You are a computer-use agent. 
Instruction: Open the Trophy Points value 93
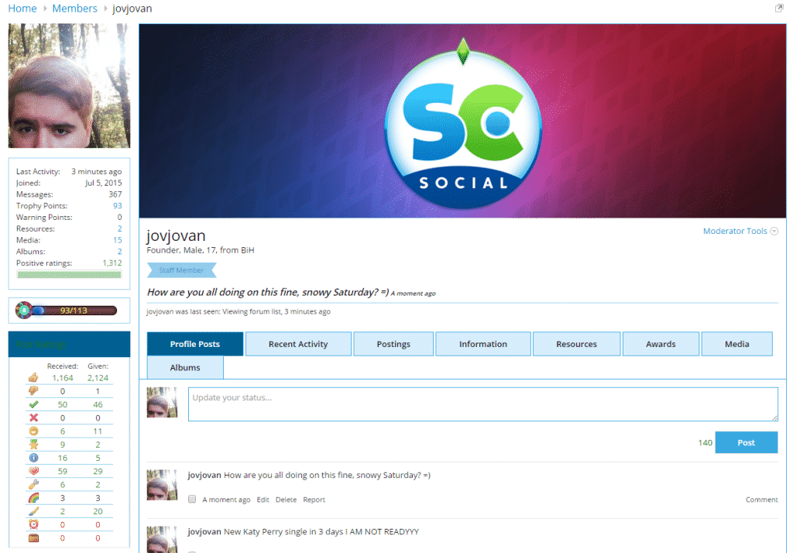(x=118, y=205)
